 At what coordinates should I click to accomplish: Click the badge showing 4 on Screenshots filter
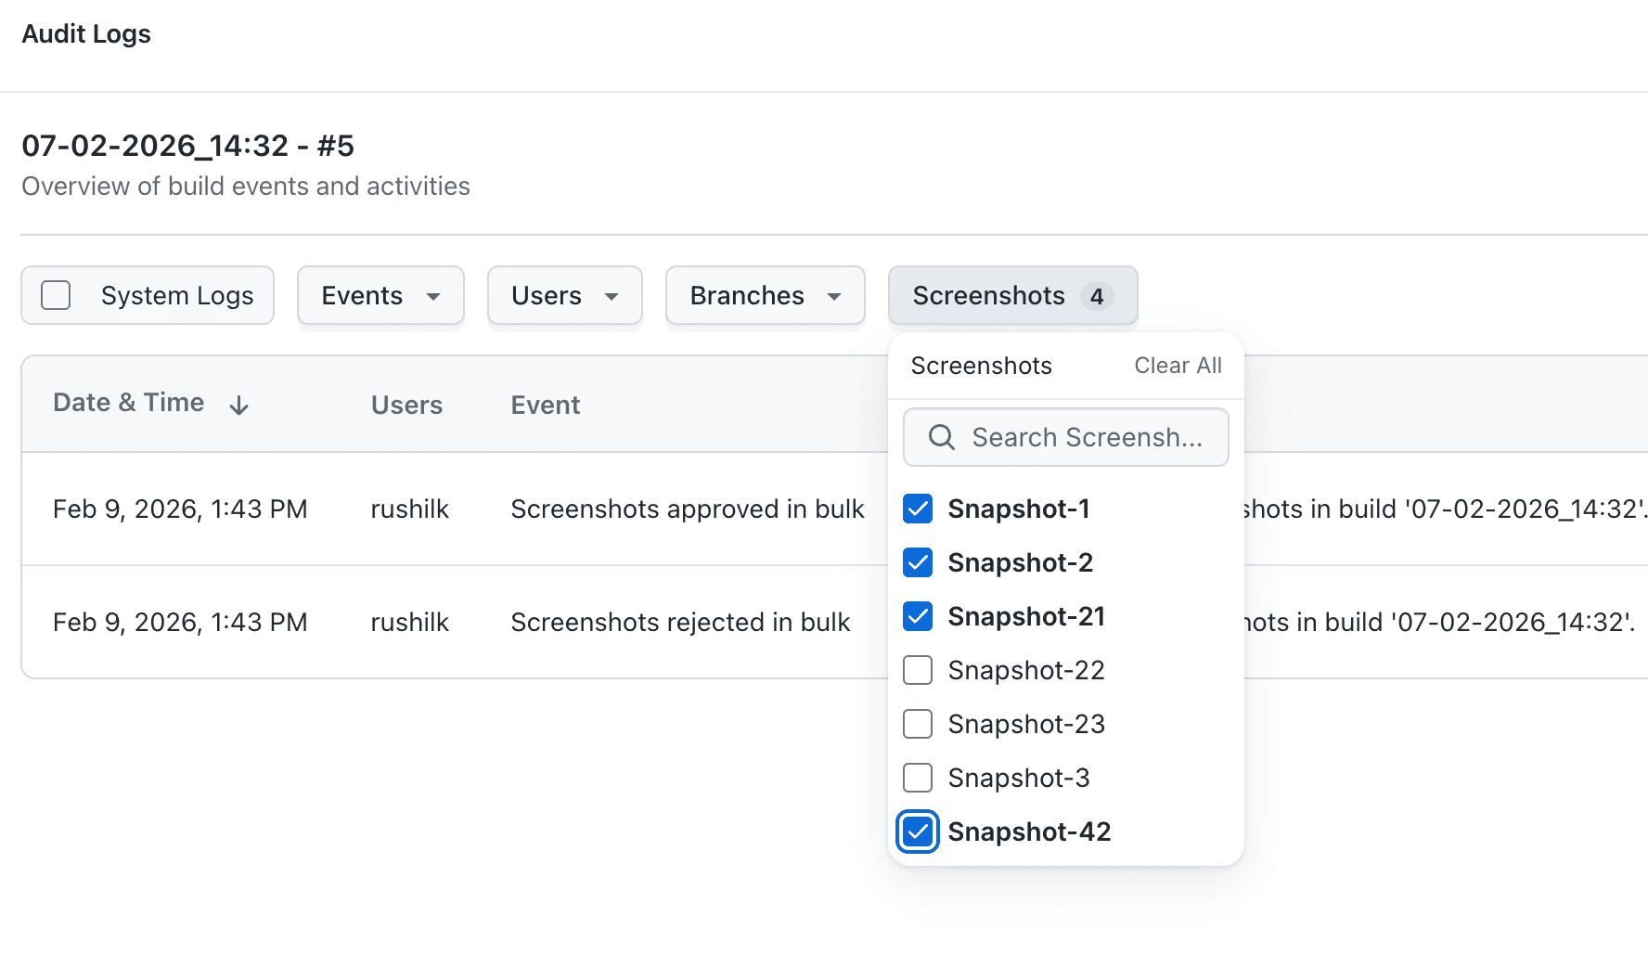[x=1099, y=296]
